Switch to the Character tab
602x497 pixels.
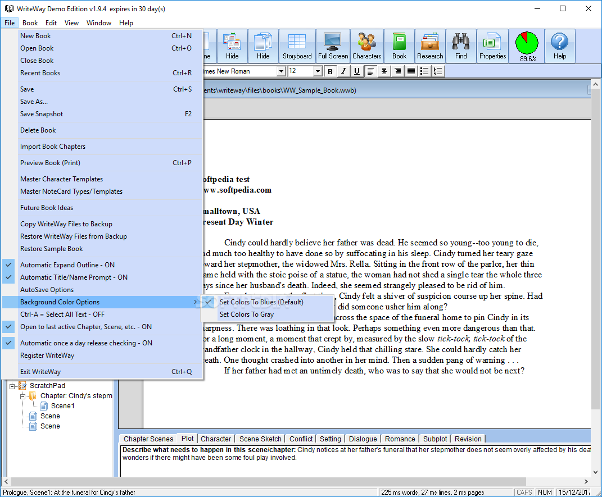point(216,439)
